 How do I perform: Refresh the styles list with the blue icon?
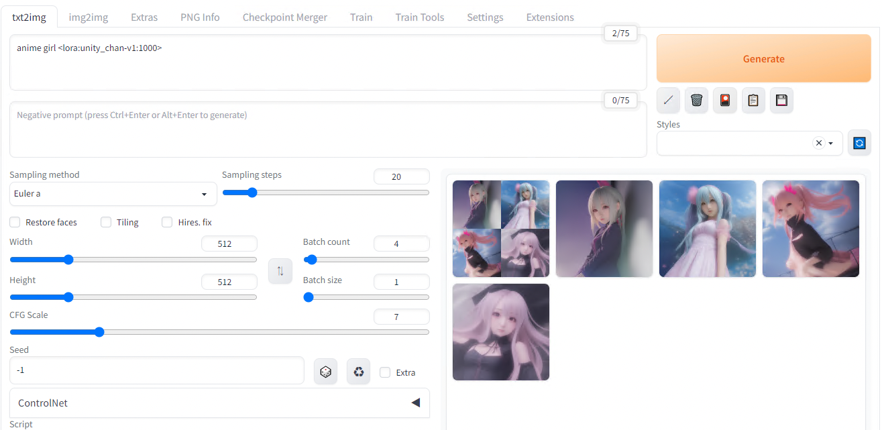tap(859, 143)
